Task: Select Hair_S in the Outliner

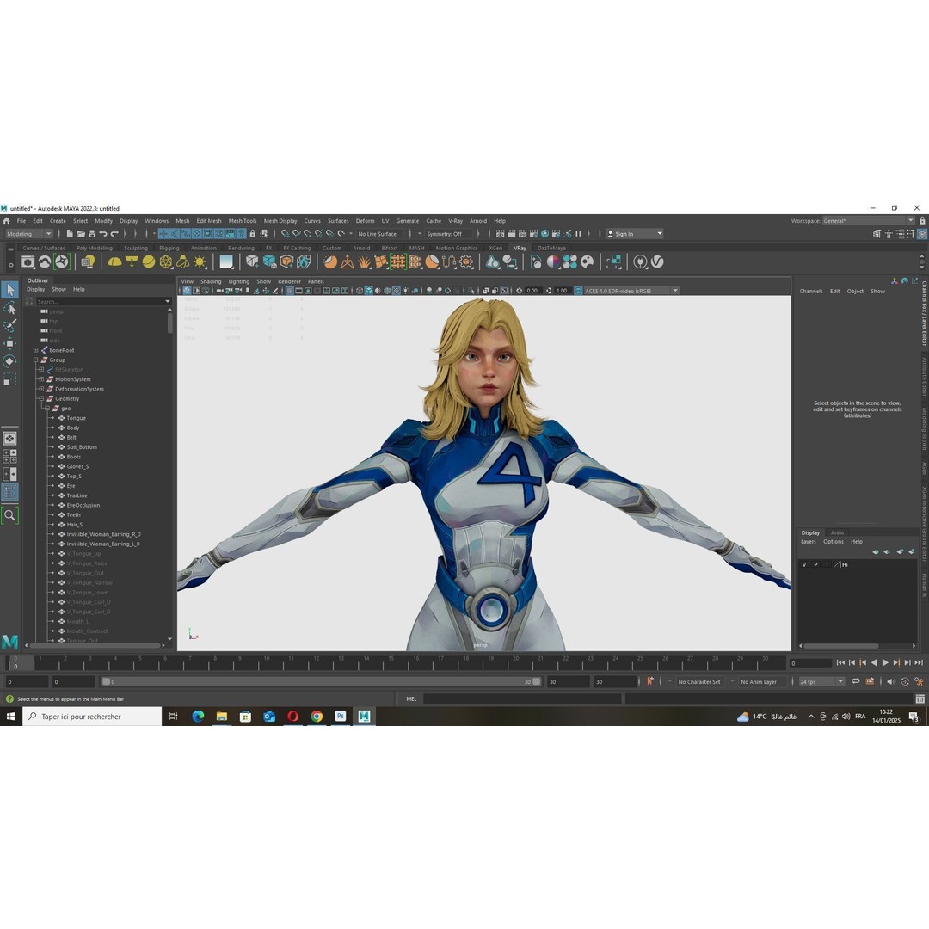Action: click(74, 525)
